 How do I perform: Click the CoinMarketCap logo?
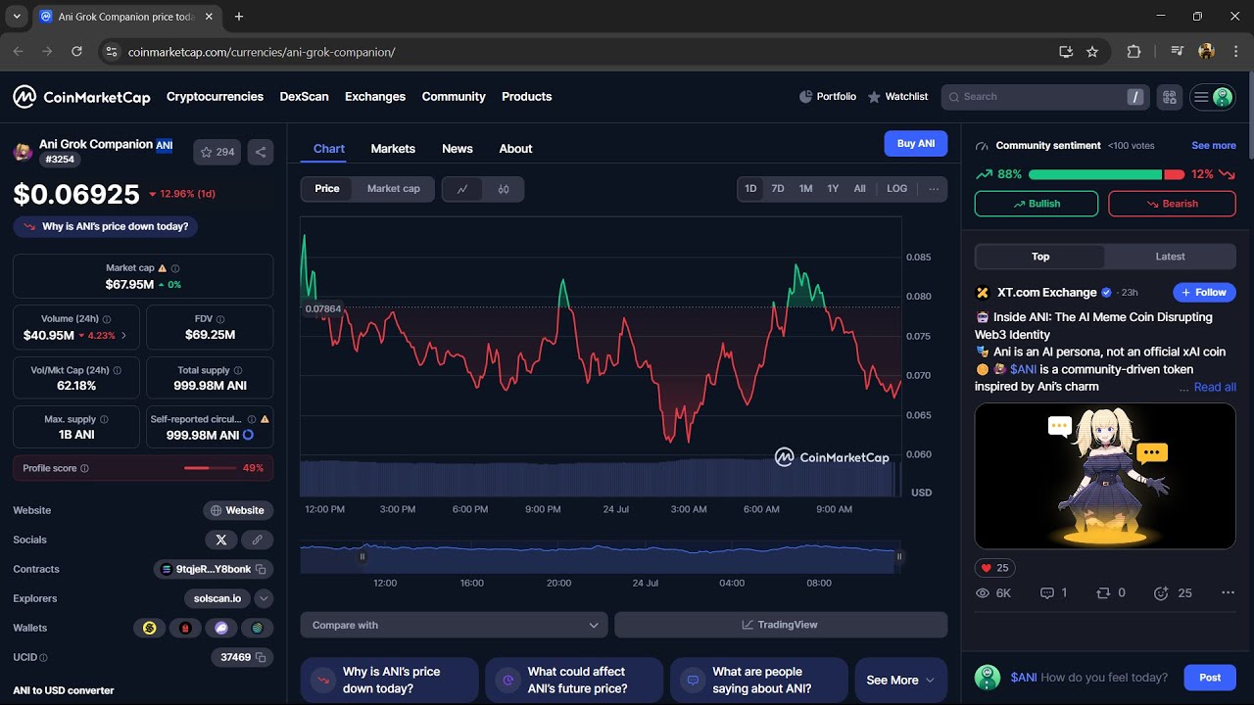(81, 97)
